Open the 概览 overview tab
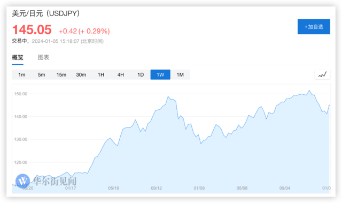This screenshot has height=203, width=342. tap(18, 57)
